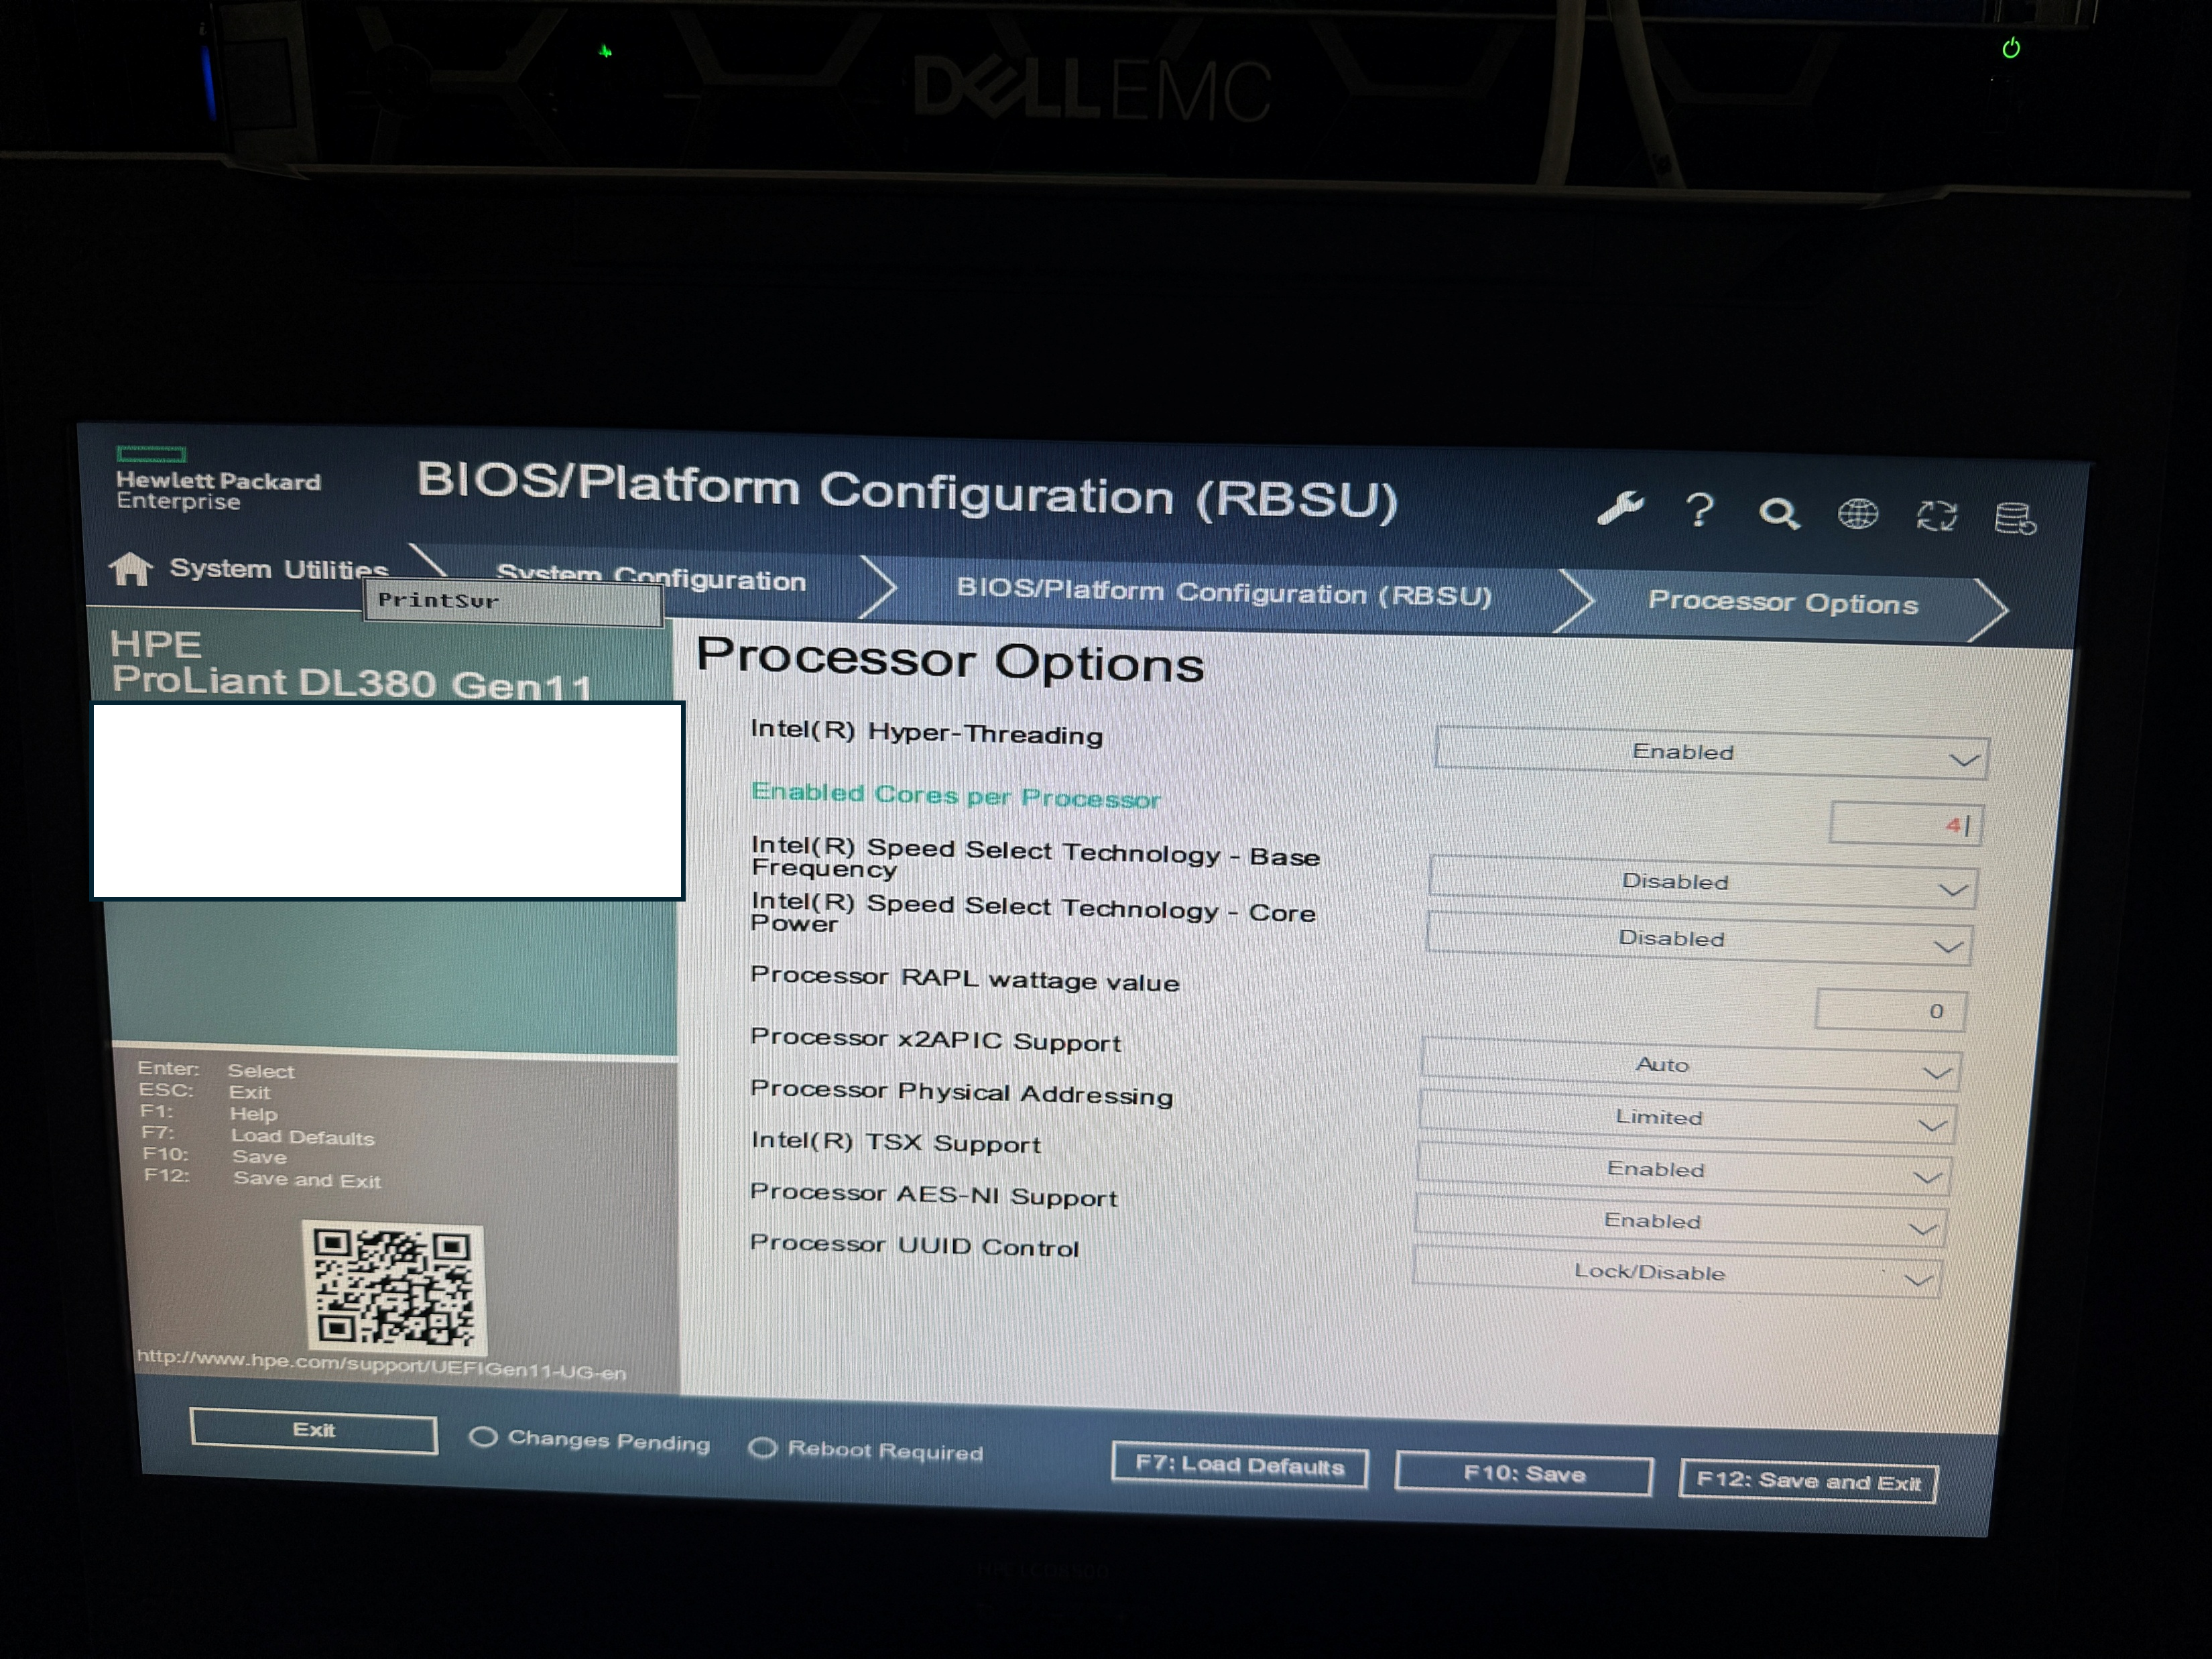Open the Processor Physical Addressing dropdown

pyautogui.click(x=1686, y=1119)
